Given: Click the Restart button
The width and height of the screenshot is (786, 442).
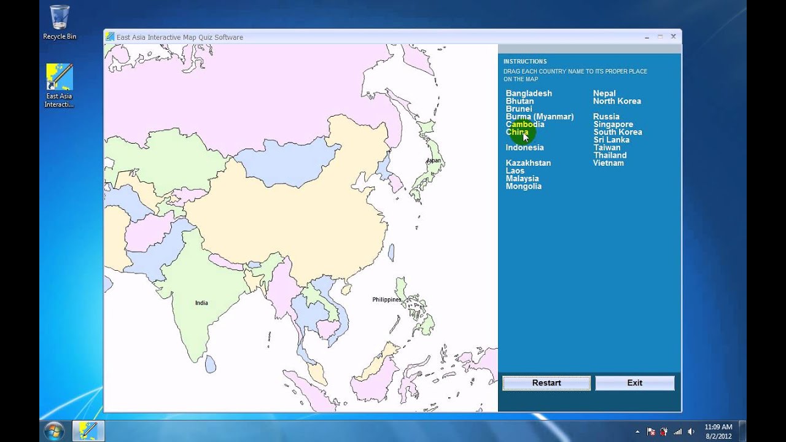Looking at the screenshot, I should pos(547,383).
